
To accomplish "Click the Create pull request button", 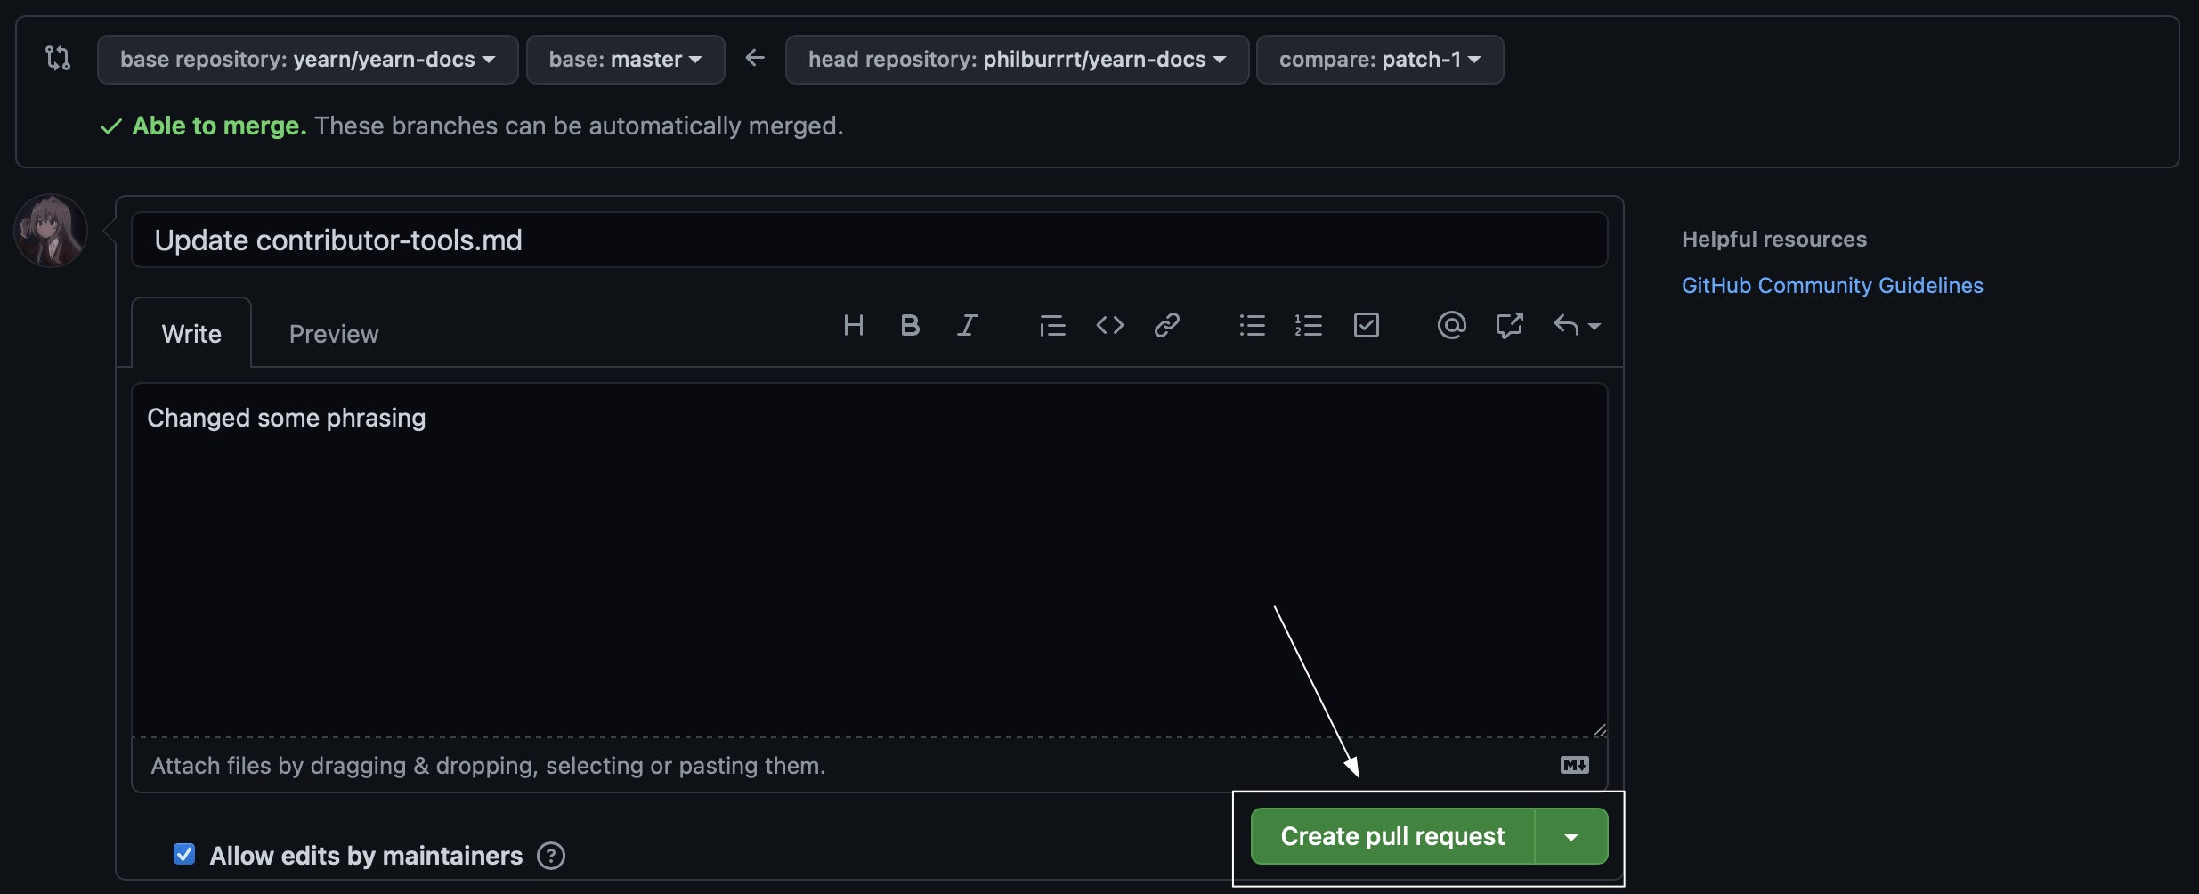I will (1392, 837).
